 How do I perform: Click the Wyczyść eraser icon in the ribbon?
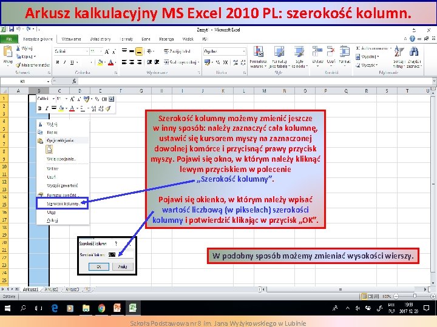click(x=358, y=65)
